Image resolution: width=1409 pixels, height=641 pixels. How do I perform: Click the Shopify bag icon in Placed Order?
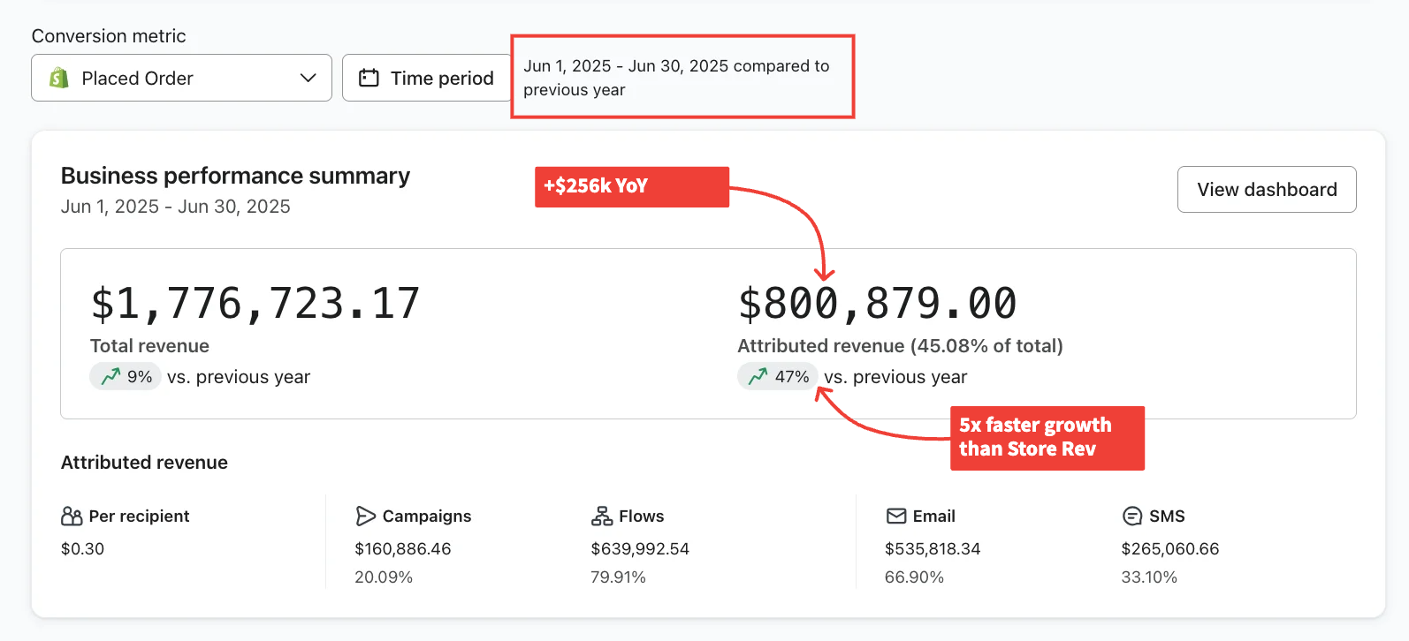point(59,78)
